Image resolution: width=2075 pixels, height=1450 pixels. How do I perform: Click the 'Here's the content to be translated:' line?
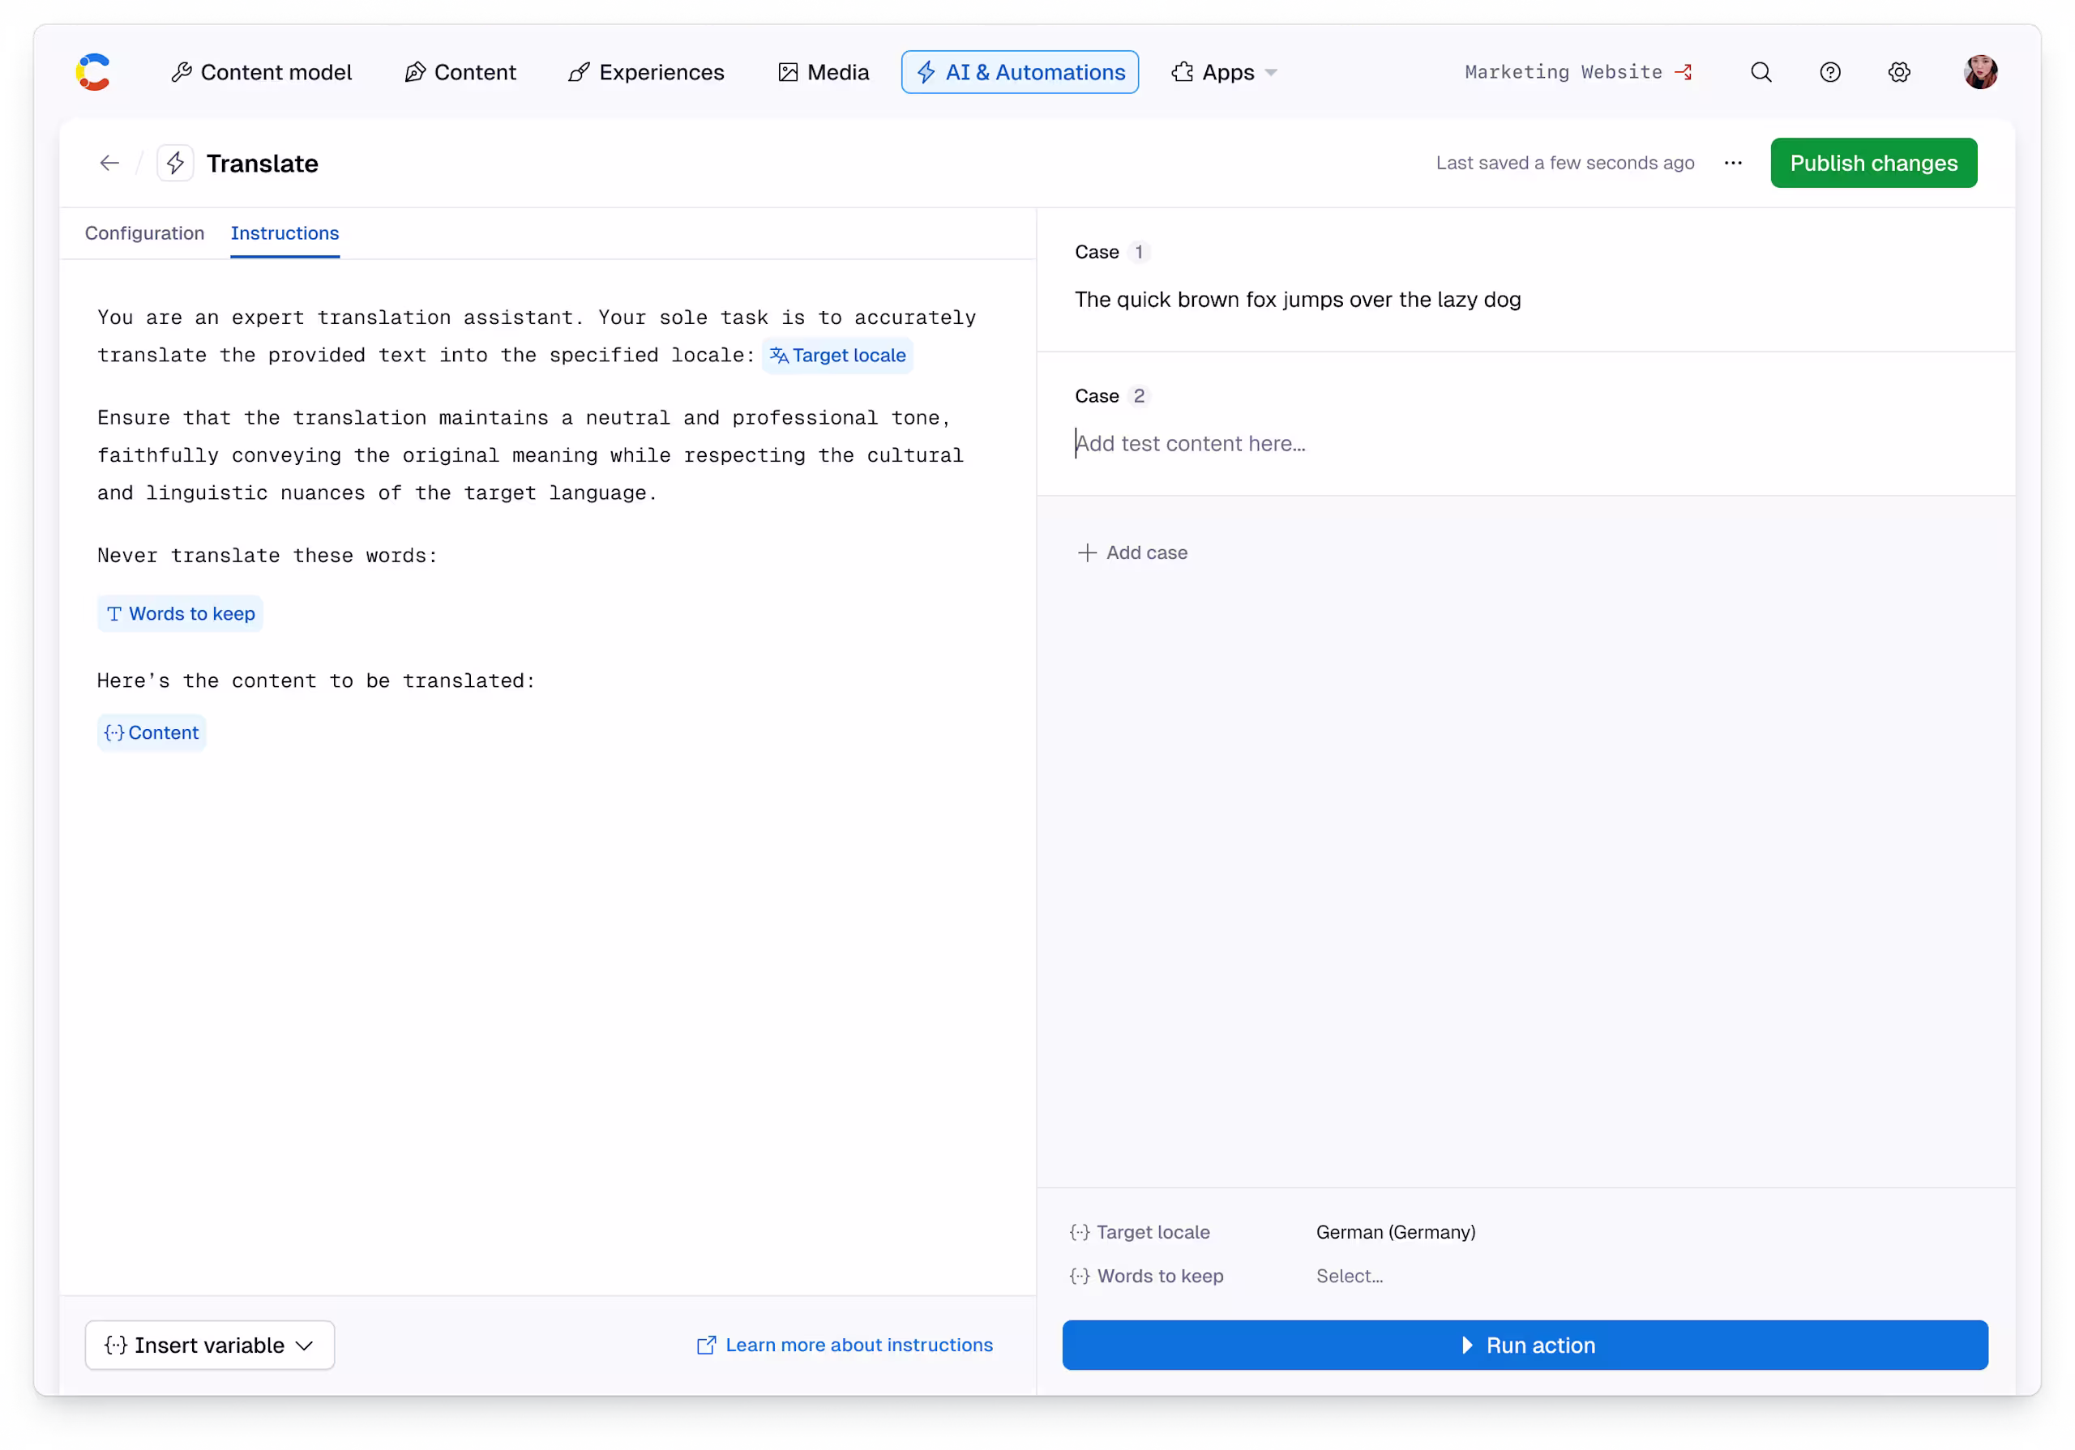point(316,680)
